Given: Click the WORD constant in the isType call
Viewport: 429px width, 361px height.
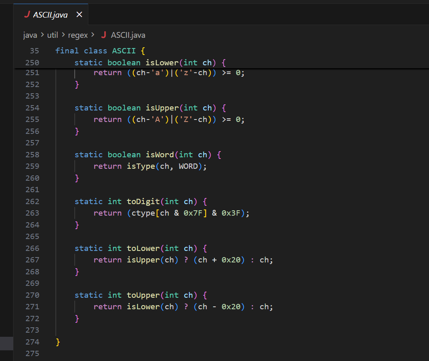Looking at the screenshot, I should (188, 166).
